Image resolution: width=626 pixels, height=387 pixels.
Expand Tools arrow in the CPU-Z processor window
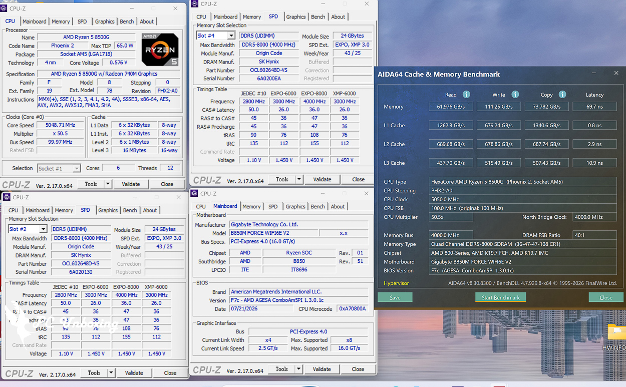pyautogui.click(x=108, y=184)
